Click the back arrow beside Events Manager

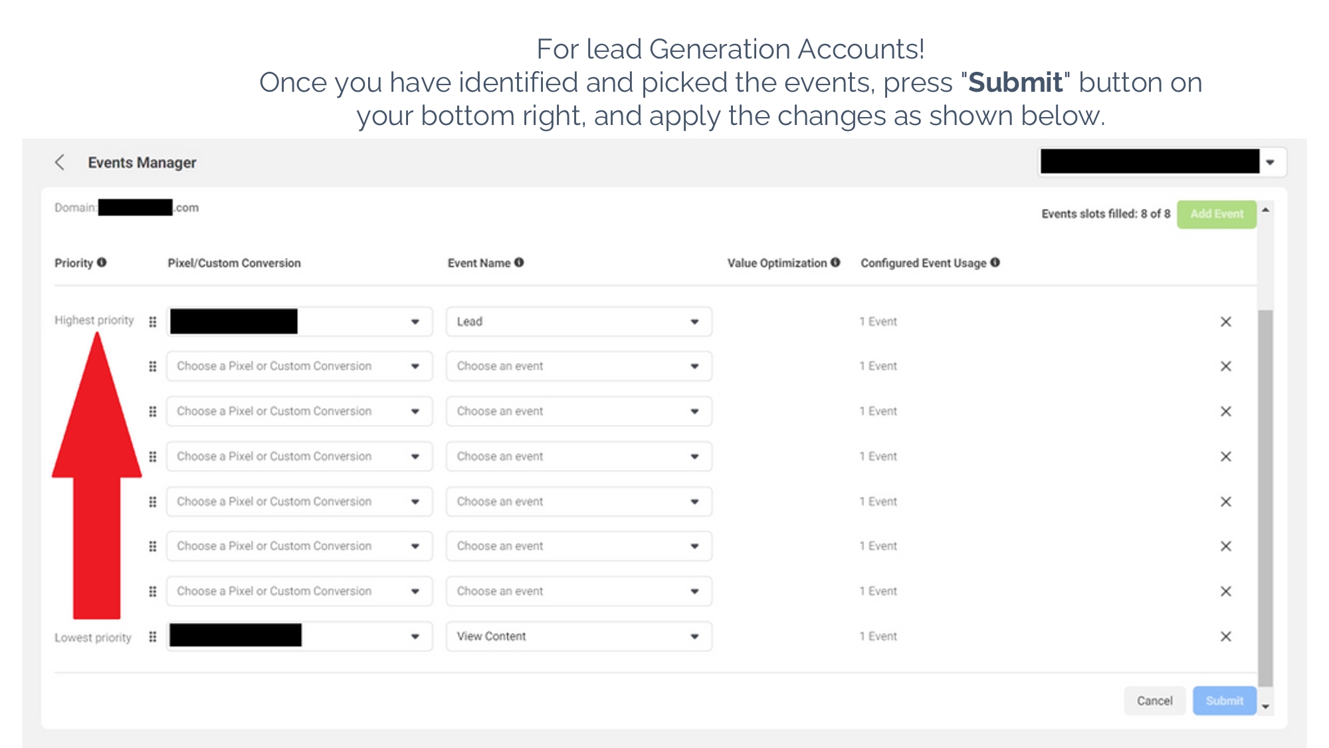(x=60, y=162)
